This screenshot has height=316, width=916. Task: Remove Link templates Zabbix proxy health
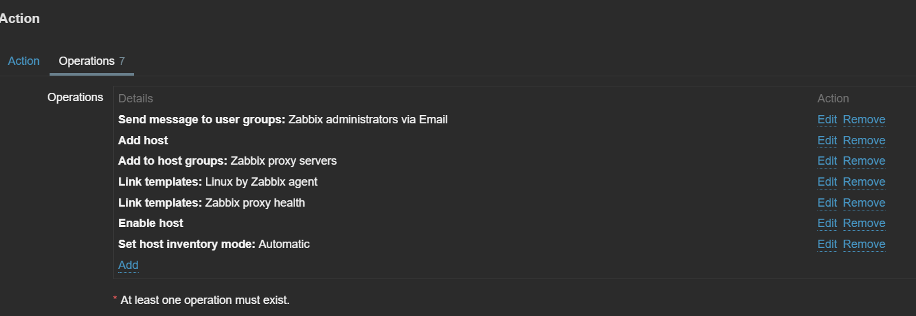[864, 203]
